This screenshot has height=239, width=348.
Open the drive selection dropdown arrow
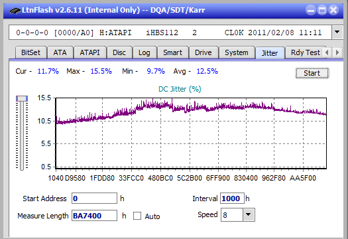(x=337, y=33)
